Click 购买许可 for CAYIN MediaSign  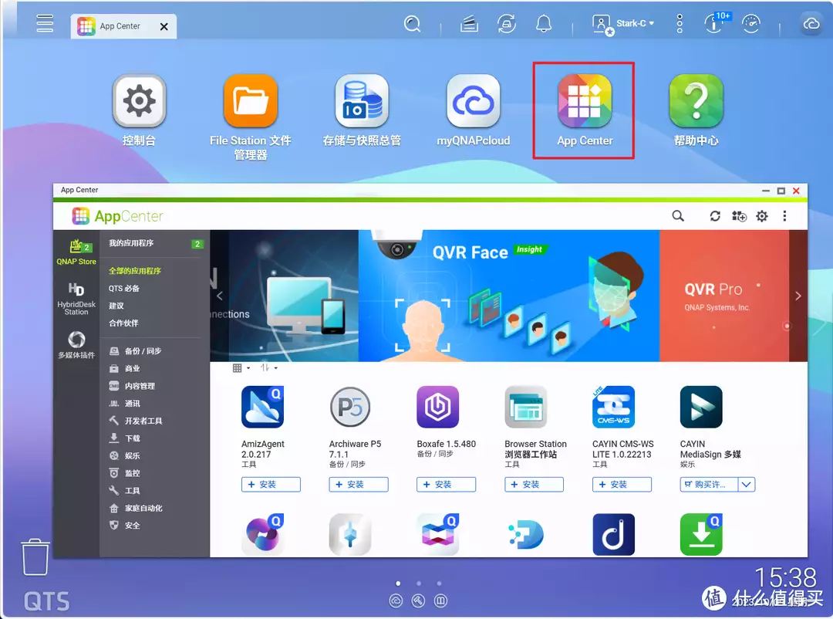point(709,485)
